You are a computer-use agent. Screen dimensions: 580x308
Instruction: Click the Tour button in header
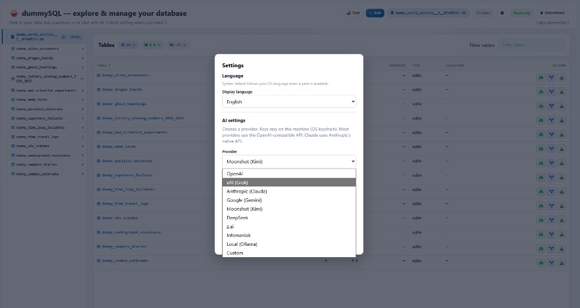[x=353, y=13]
